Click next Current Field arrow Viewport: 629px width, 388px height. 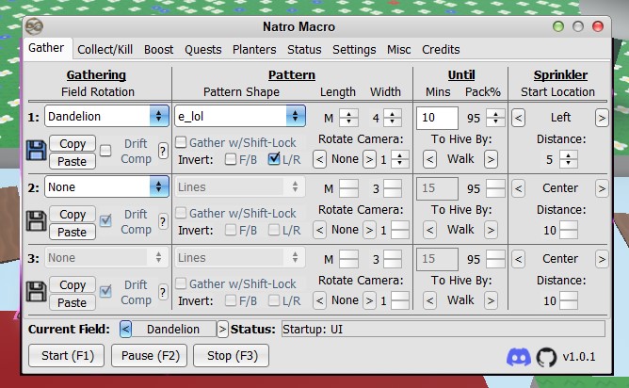[x=222, y=330]
